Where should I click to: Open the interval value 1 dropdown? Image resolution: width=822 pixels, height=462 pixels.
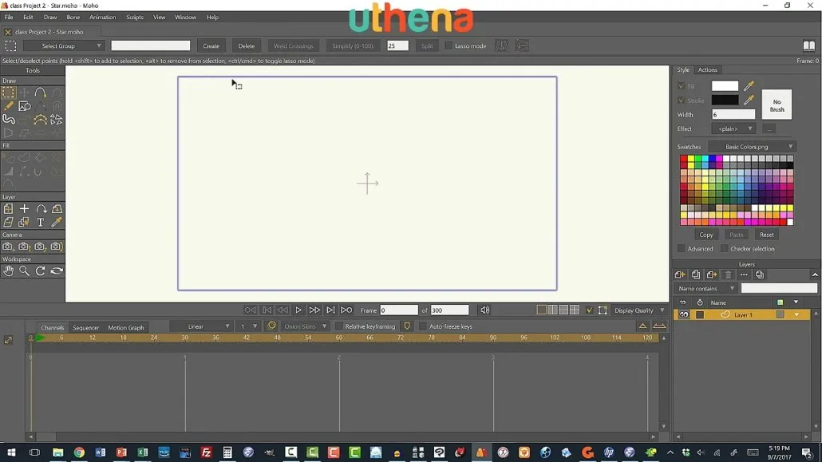[x=248, y=326]
